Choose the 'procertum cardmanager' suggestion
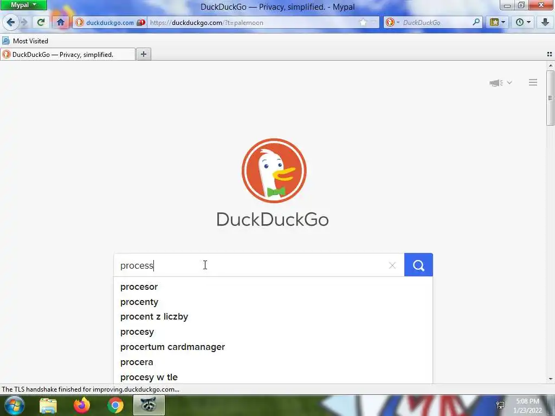 (273, 347)
